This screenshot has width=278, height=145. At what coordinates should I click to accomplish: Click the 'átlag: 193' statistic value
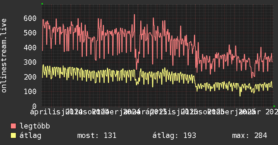coord(174,136)
